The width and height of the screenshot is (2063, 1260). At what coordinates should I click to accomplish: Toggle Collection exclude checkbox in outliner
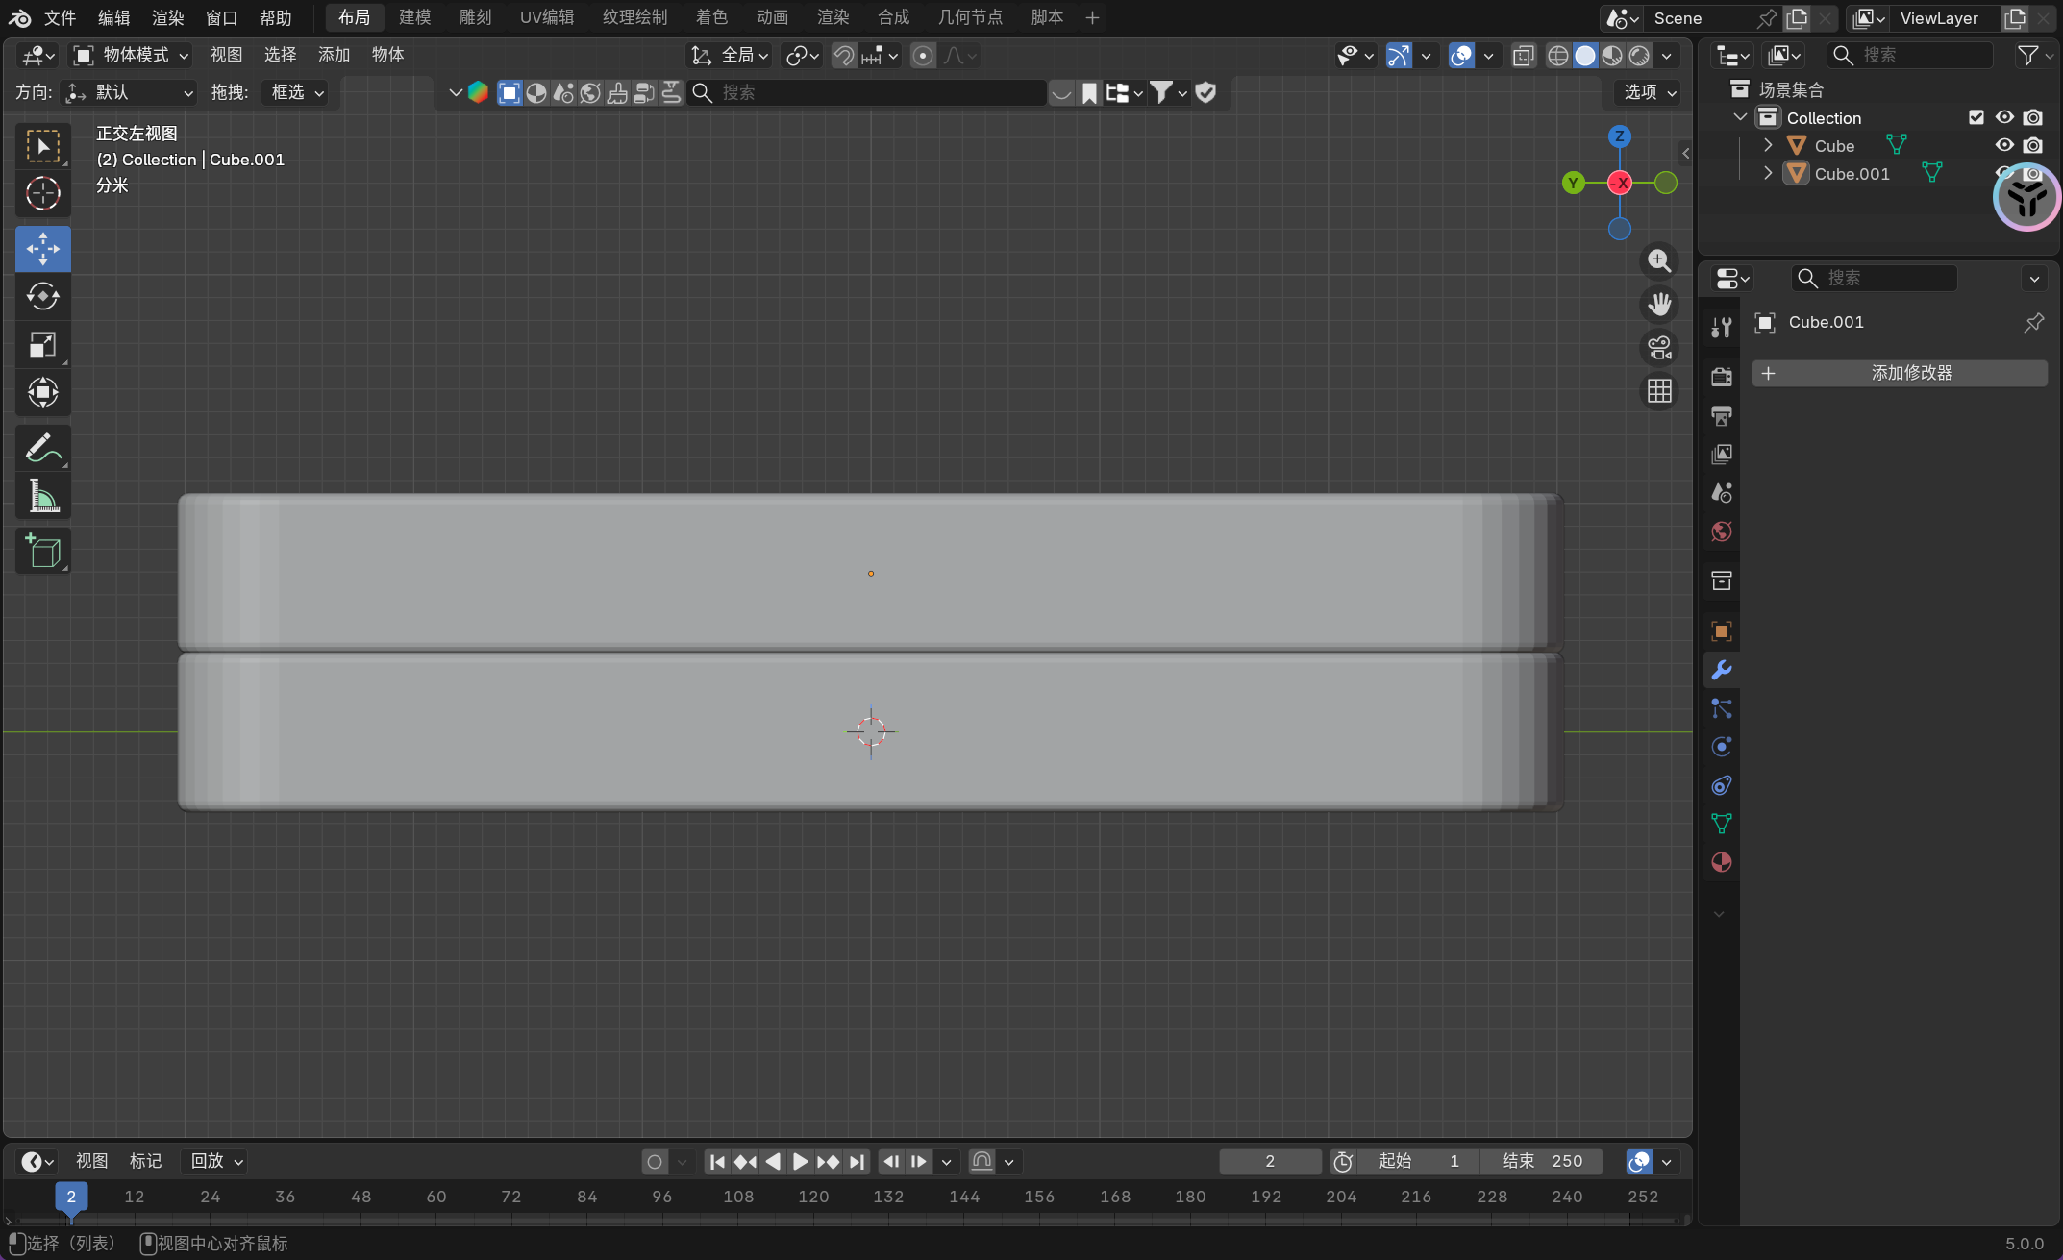tap(1976, 117)
